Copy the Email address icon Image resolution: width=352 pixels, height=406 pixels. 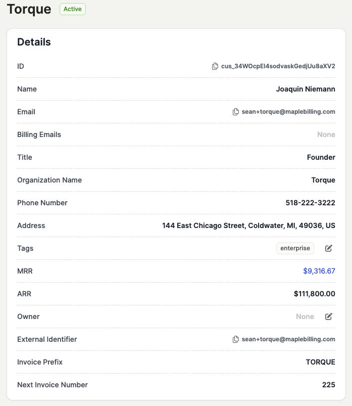(x=236, y=112)
